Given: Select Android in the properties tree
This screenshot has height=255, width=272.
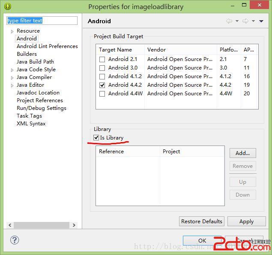Looking at the screenshot, I should click(27, 38).
